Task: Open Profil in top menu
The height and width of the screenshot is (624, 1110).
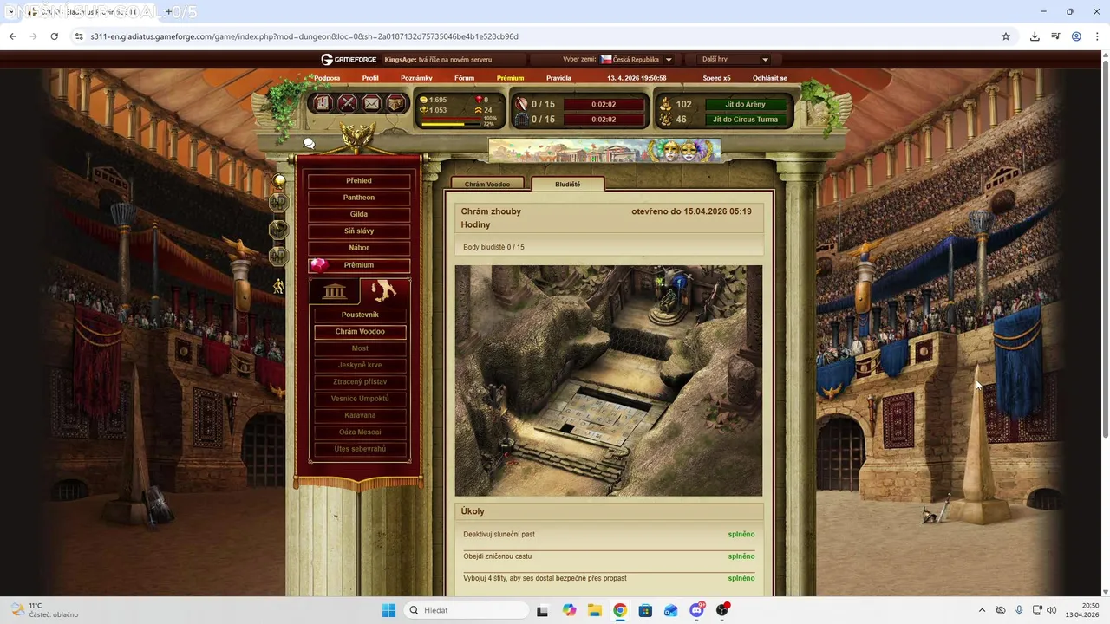Action: pyautogui.click(x=370, y=78)
